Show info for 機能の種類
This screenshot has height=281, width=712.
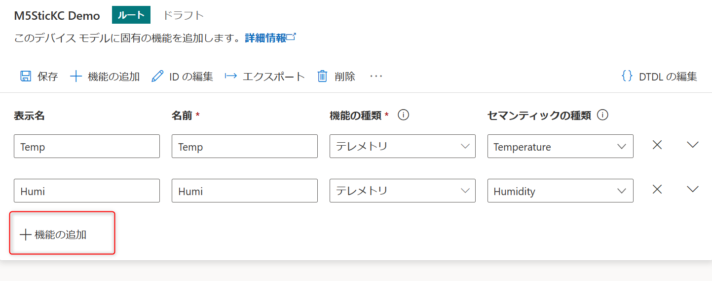[404, 115]
